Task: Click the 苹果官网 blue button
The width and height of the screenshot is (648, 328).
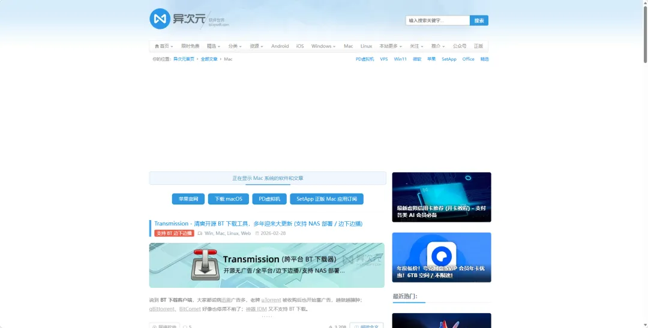Action: [x=188, y=198]
